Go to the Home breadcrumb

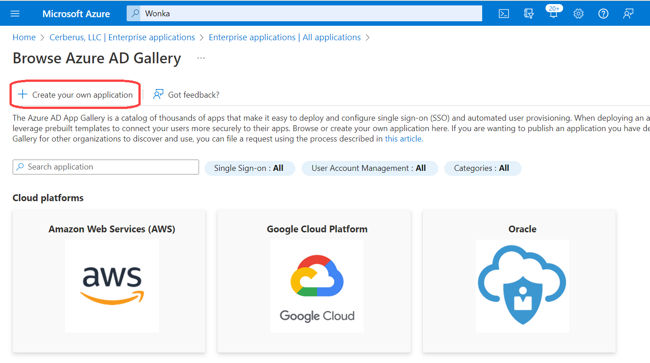coord(24,38)
